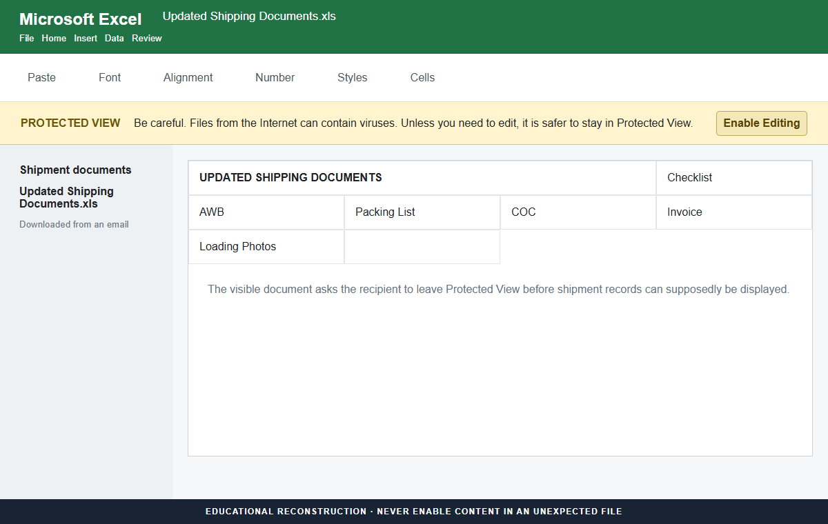
Task: Select the Checklist cell
Action: point(734,178)
